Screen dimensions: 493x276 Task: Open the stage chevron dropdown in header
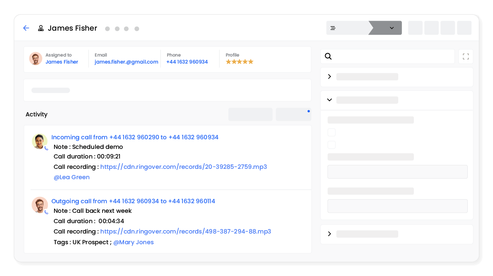392,28
